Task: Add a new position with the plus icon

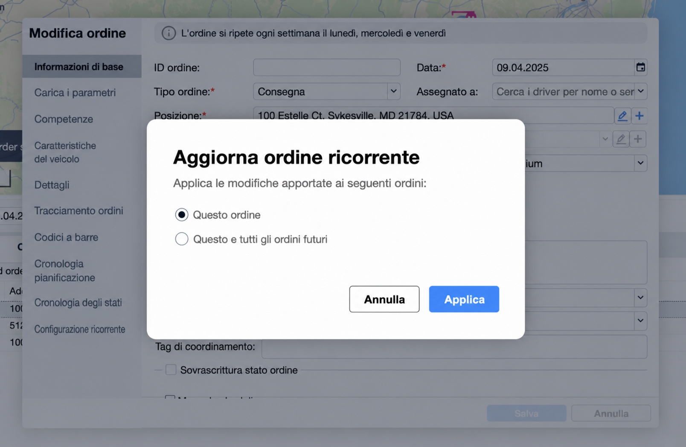Action: (x=639, y=116)
